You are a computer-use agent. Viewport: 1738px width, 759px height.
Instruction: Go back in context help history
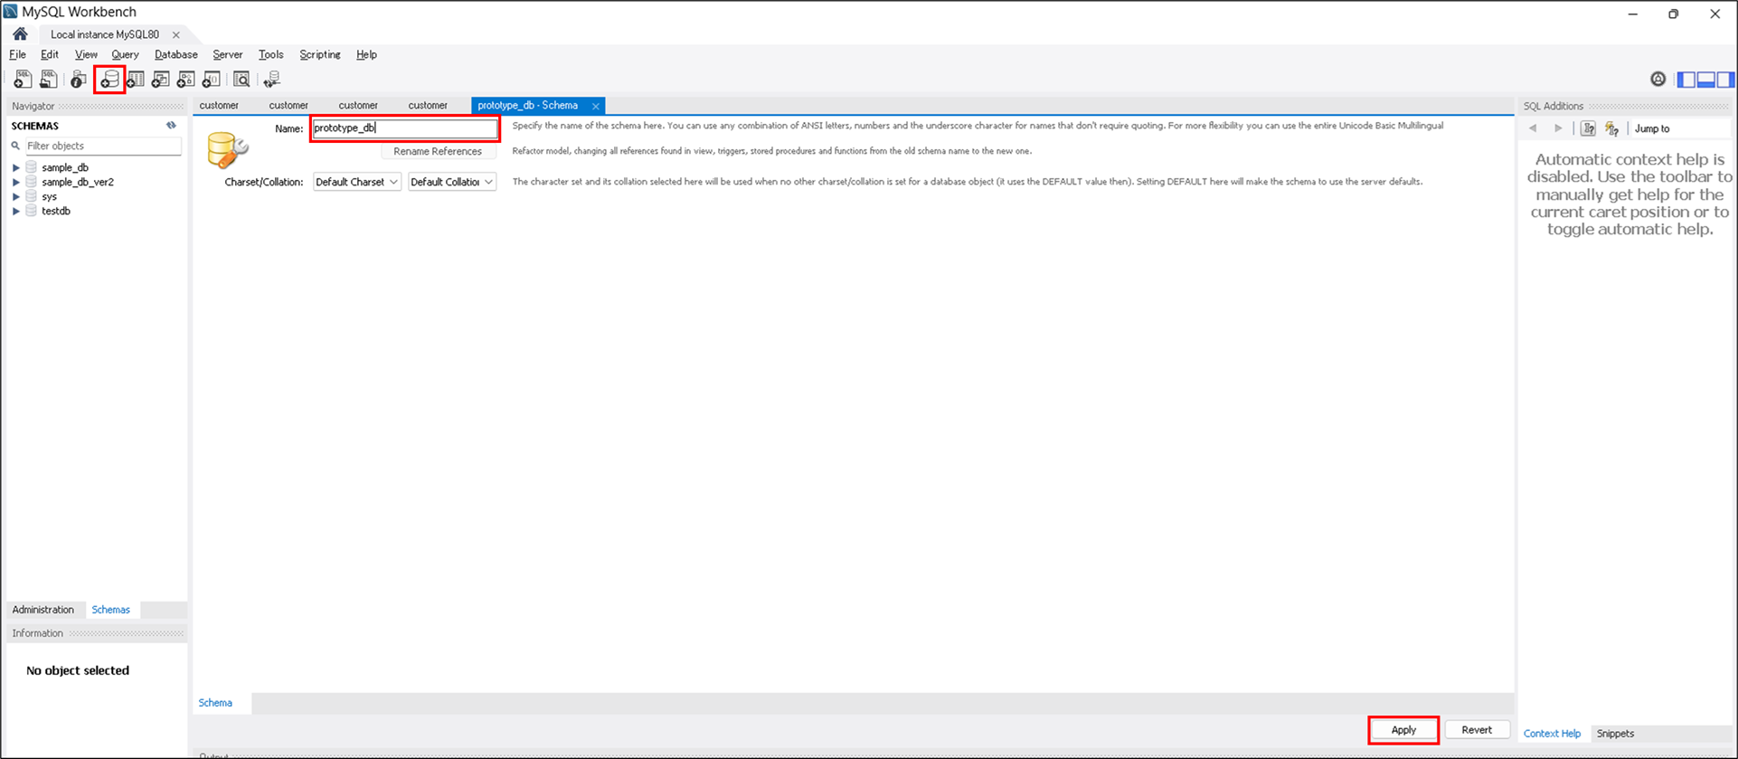(x=1533, y=128)
